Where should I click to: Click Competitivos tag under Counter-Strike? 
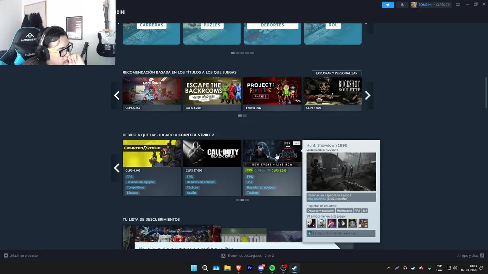pyautogui.click(x=135, y=187)
